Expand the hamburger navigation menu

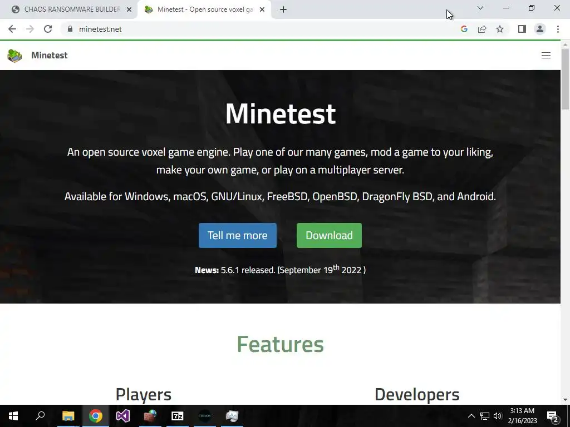[546, 55]
